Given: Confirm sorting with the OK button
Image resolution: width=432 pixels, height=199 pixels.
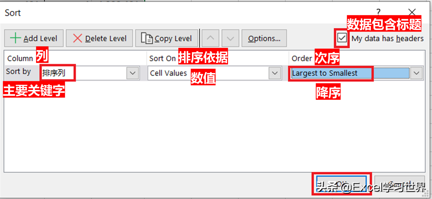Looking at the screenshot, I should point(342,183).
